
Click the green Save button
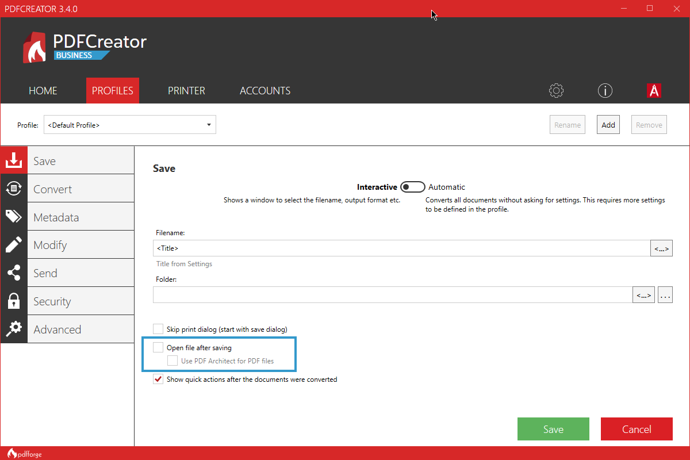[x=553, y=429]
